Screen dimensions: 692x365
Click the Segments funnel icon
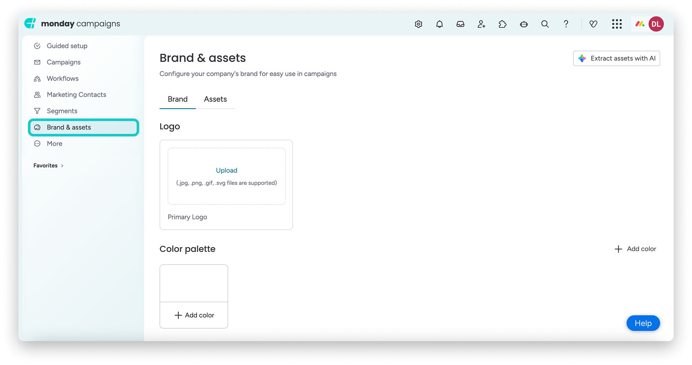[x=37, y=111]
